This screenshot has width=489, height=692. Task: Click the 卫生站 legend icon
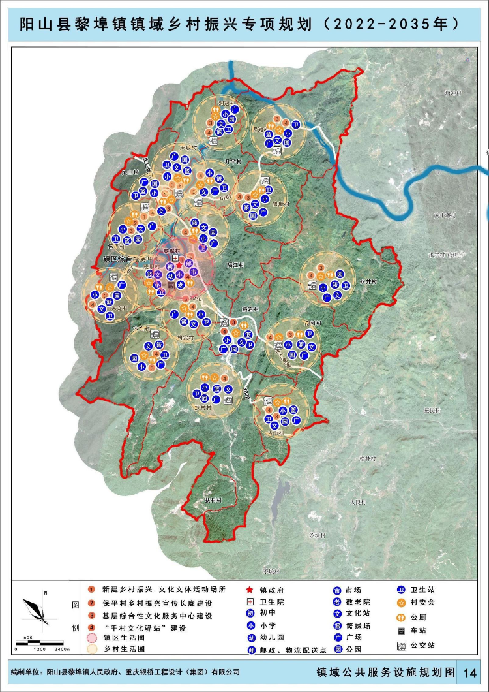401,590
